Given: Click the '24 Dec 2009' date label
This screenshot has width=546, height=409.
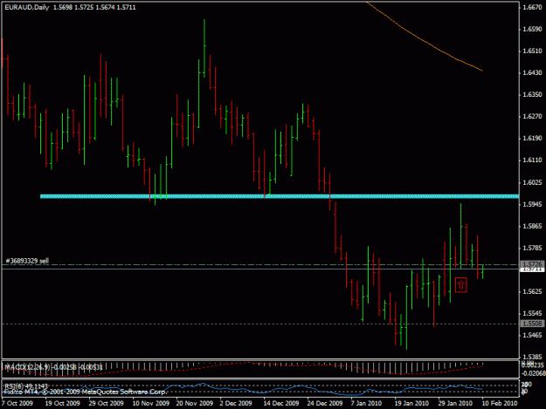Looking at the screenshot, I should (x=324, y=403).
